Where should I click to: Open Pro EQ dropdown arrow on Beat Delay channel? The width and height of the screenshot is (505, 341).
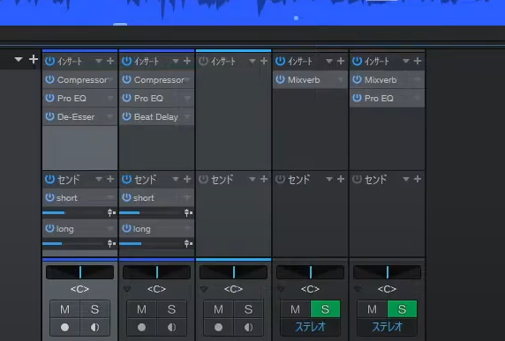(187, 99)
